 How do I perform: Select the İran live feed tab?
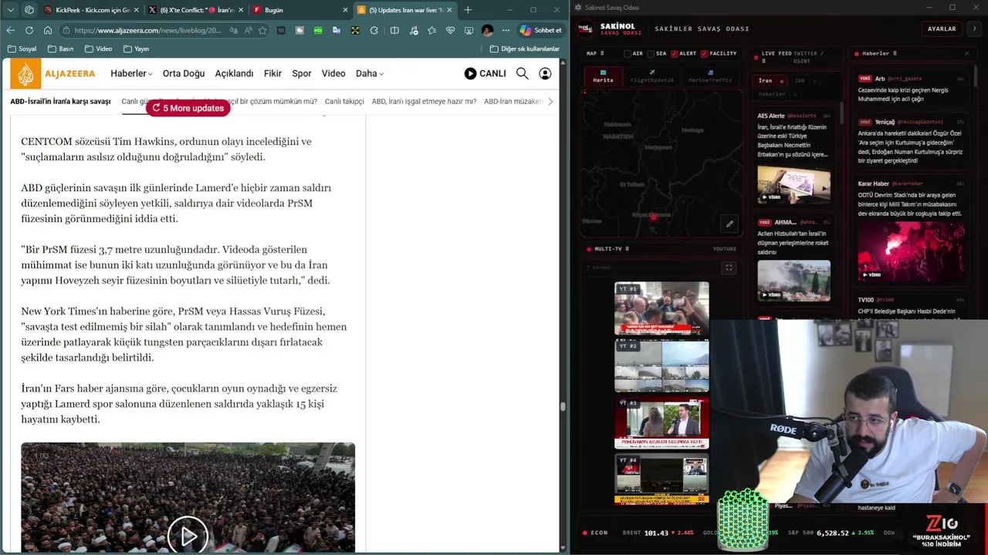(x=766, y=80)
